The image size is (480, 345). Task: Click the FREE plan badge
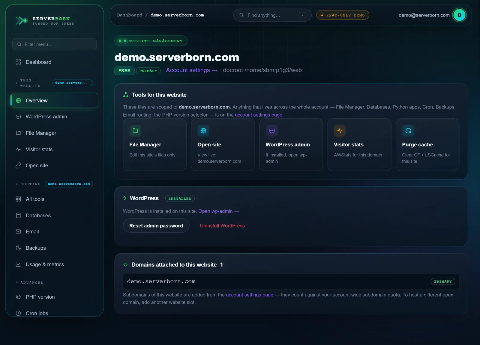click(124, 70)
